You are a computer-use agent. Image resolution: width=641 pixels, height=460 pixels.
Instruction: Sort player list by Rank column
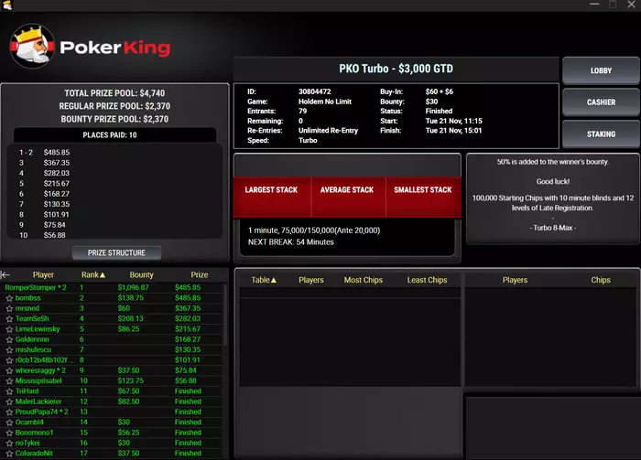(93, 274)
